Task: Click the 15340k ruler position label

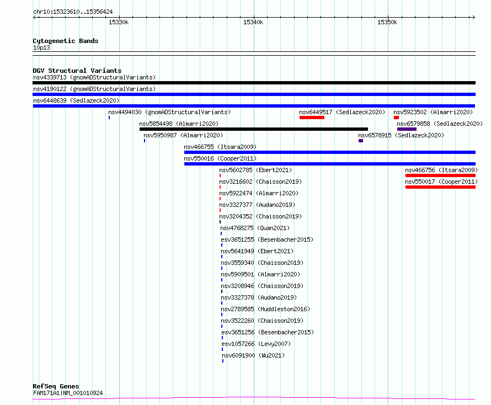Action: pyautogui.click(x=253, y=22)
